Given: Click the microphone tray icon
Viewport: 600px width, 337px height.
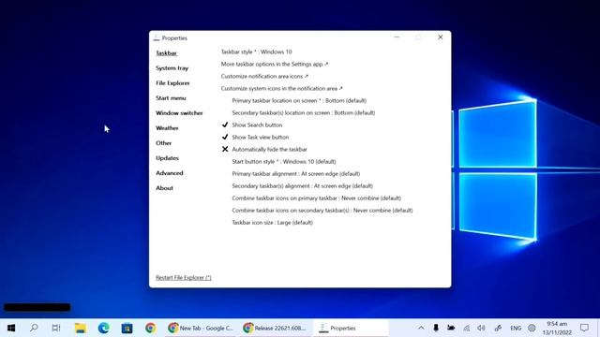Looking at the screenshot, I should [436, 328].
